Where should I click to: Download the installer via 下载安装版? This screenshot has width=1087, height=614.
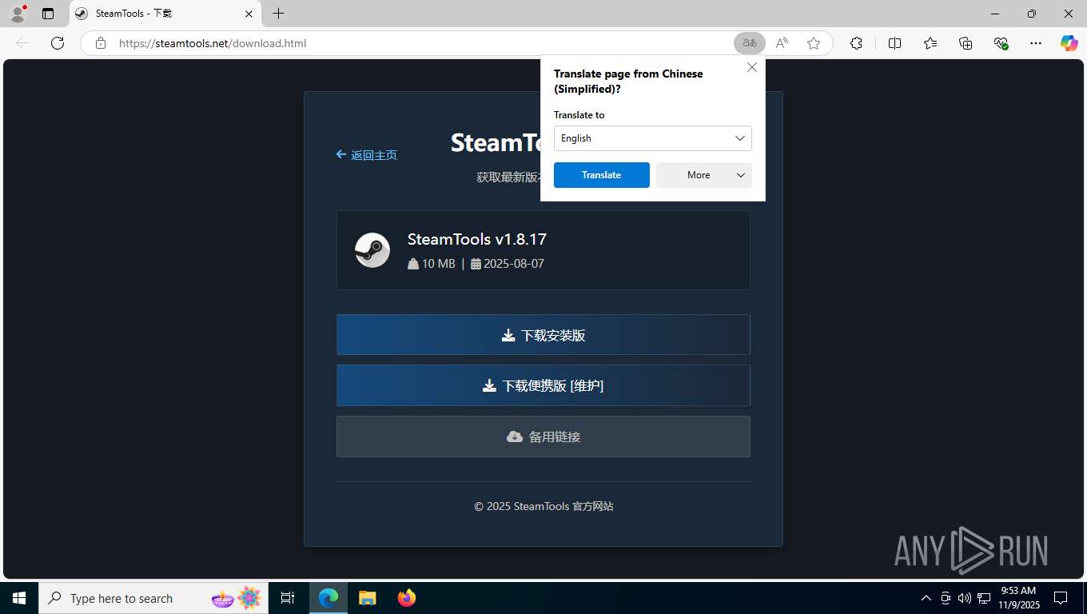[x=543, y=335]
